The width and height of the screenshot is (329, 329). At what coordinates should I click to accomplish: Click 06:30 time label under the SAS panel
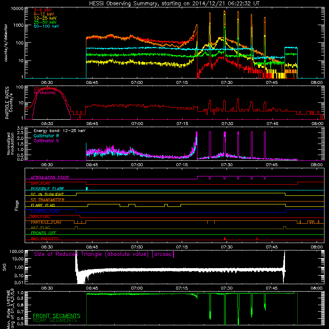47,288
